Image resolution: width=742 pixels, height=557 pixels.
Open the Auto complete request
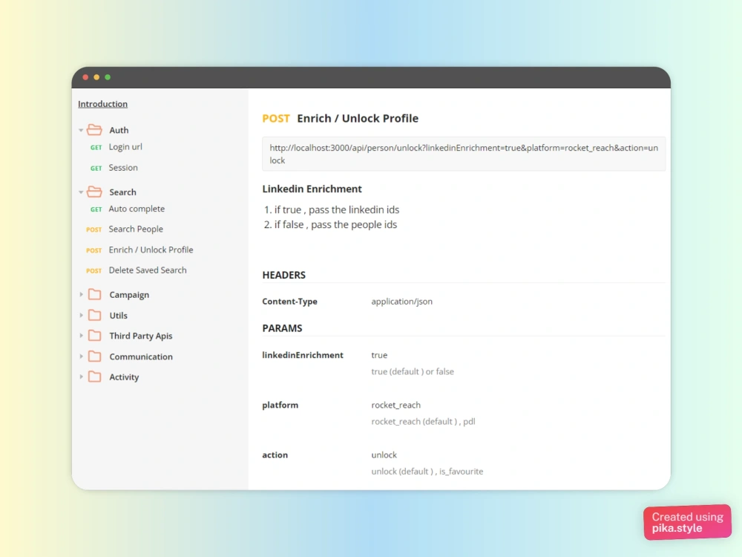(137, 209)
